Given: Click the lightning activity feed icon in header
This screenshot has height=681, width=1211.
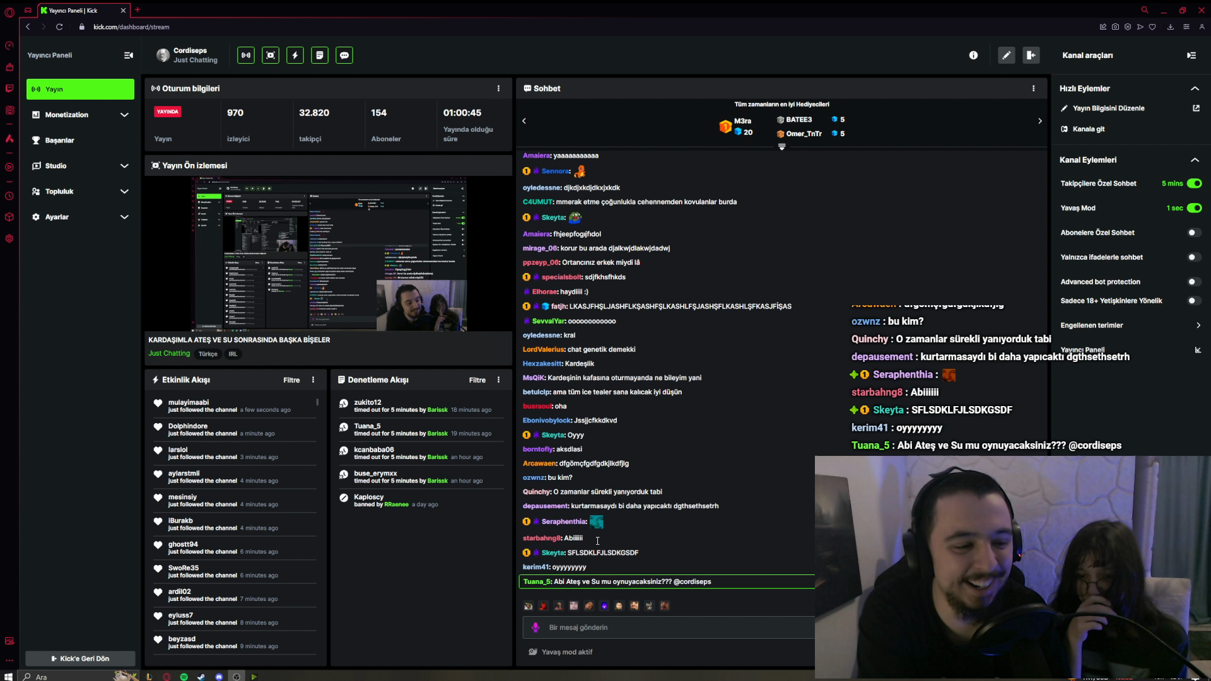Looking at the screenshot, I should pyautogui.click(x=295, y=55).
